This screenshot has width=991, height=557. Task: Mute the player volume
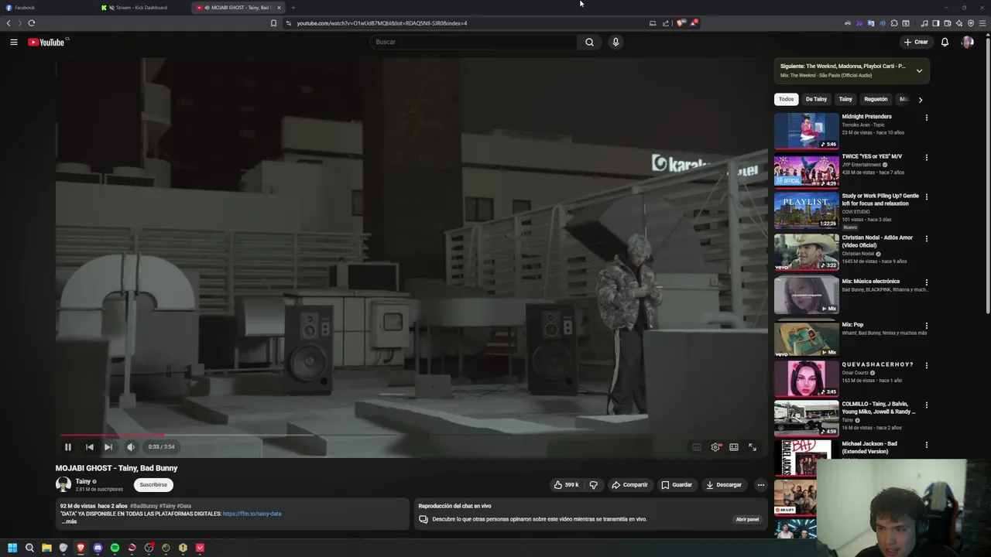tap(130, 446)
